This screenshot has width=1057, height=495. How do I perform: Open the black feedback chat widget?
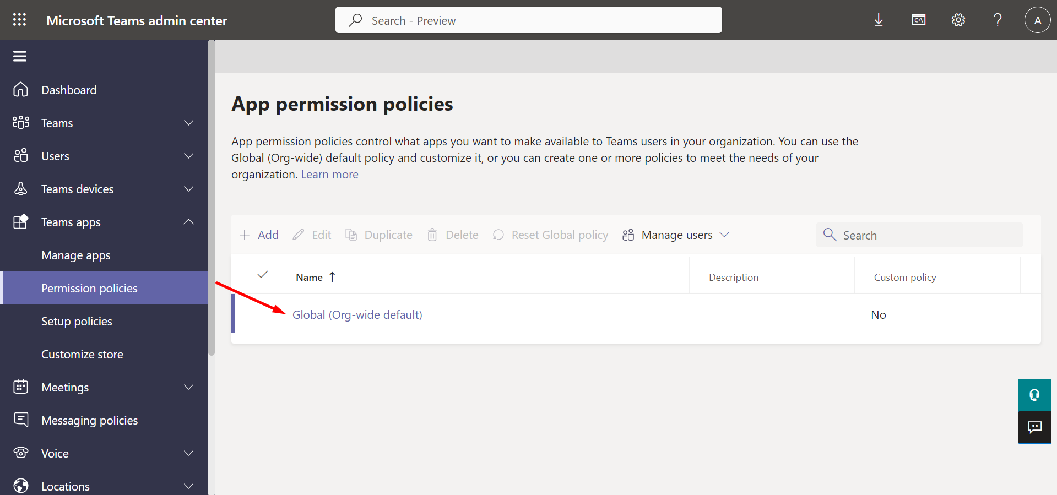(x=1034, y=427)
